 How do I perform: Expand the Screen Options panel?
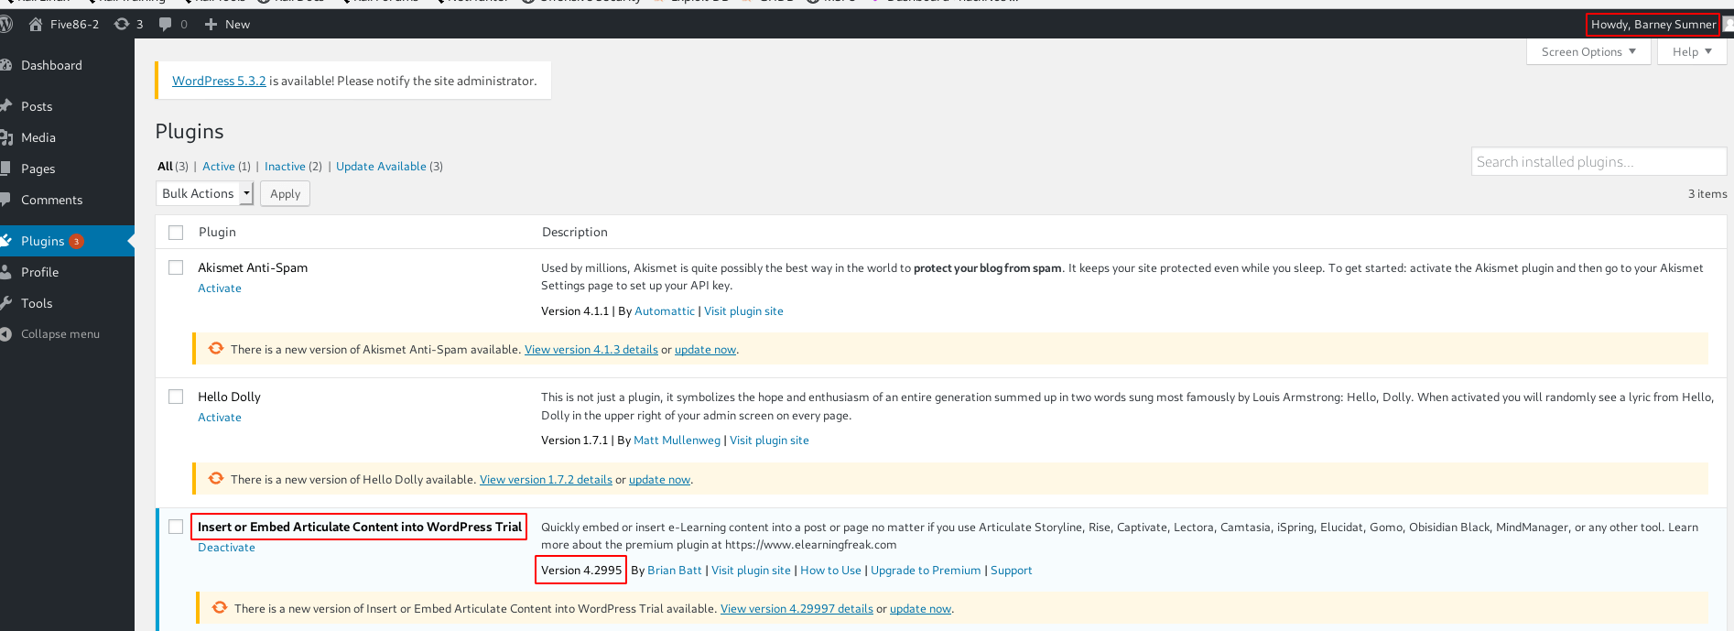[x=1588, y=52]
